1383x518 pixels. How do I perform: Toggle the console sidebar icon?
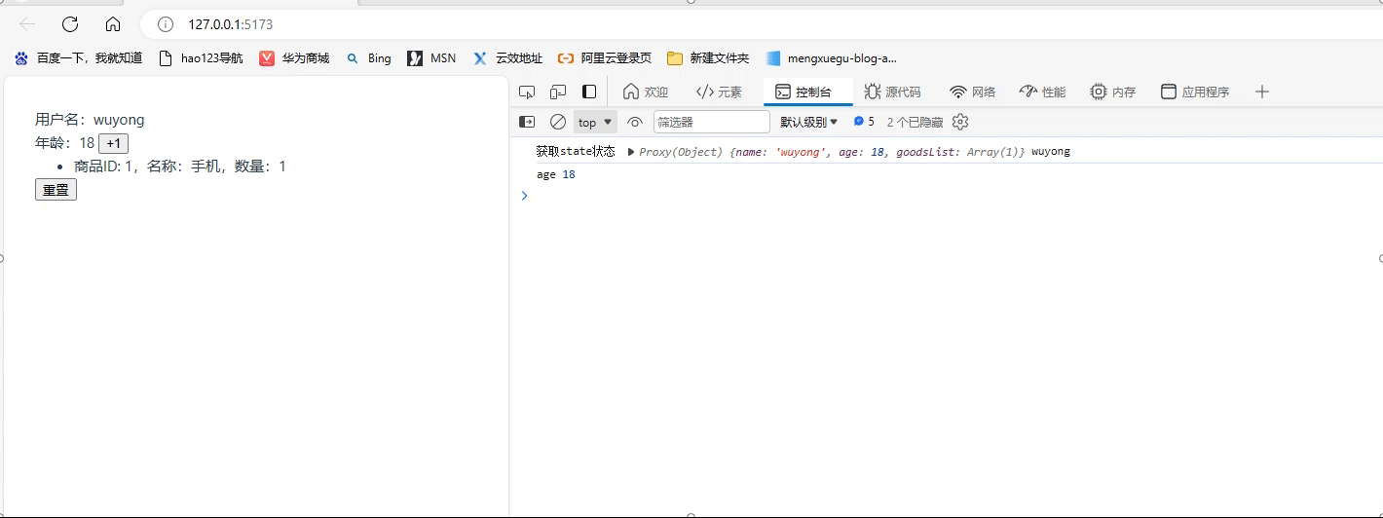coord(527,122)
